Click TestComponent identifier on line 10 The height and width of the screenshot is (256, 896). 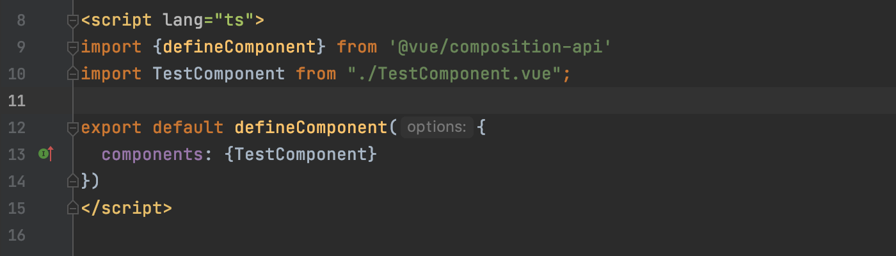(x=219, y=74)
